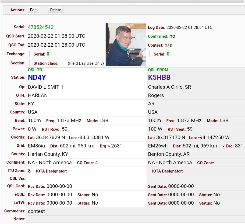Click the Confirmed status showing no

tap(172, 36)
